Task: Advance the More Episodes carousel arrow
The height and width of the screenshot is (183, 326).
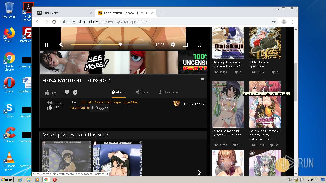Action: pos(199,173)
